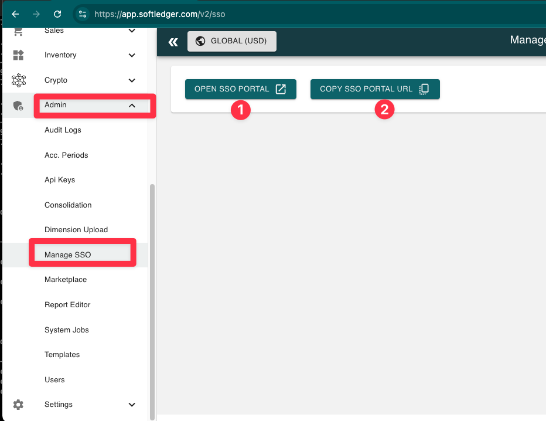Open the GLOBAL (USD) entity selector

coord(231,41)
